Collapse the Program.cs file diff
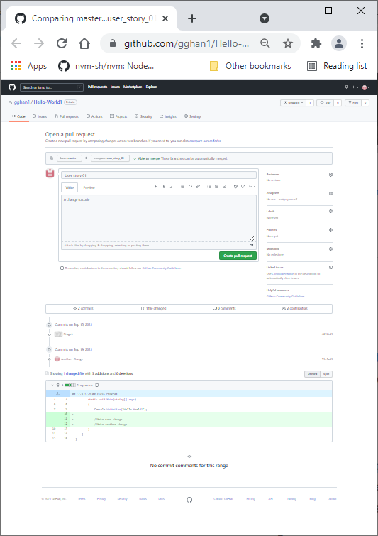 (52, 385)
